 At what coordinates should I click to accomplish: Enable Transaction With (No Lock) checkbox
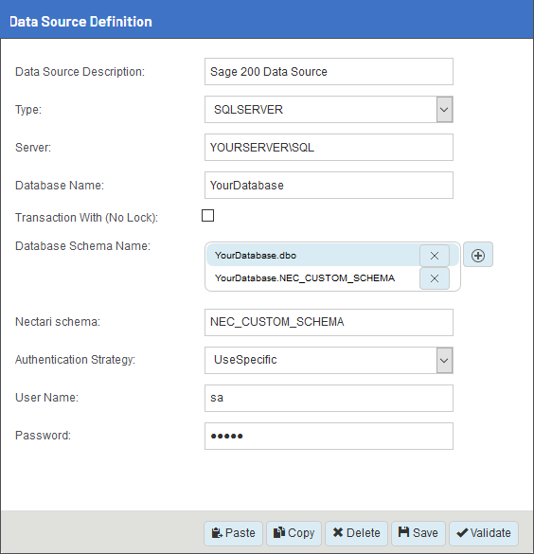point(207,216)
